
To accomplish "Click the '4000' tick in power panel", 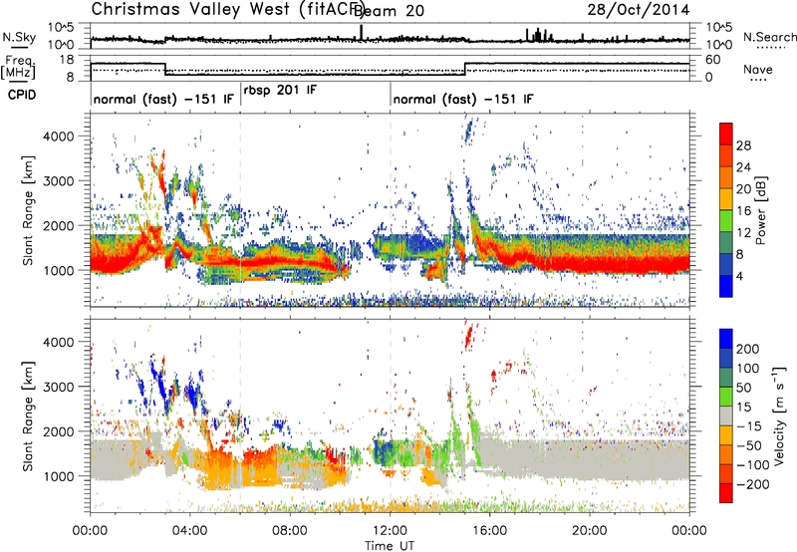I will 59,137.
